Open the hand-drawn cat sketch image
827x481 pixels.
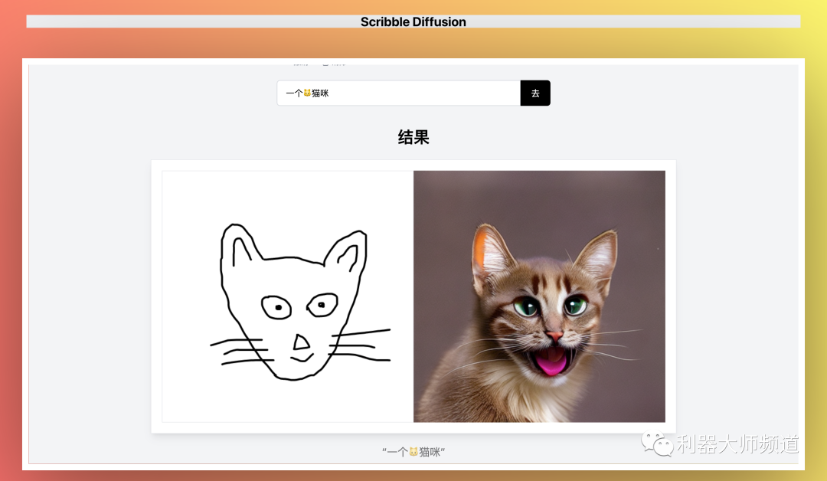click(x=287, y=296)
